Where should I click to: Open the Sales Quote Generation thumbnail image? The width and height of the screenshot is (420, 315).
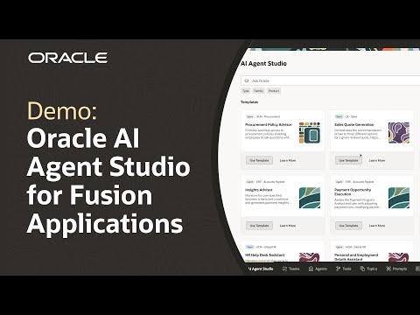click(399, 133)
